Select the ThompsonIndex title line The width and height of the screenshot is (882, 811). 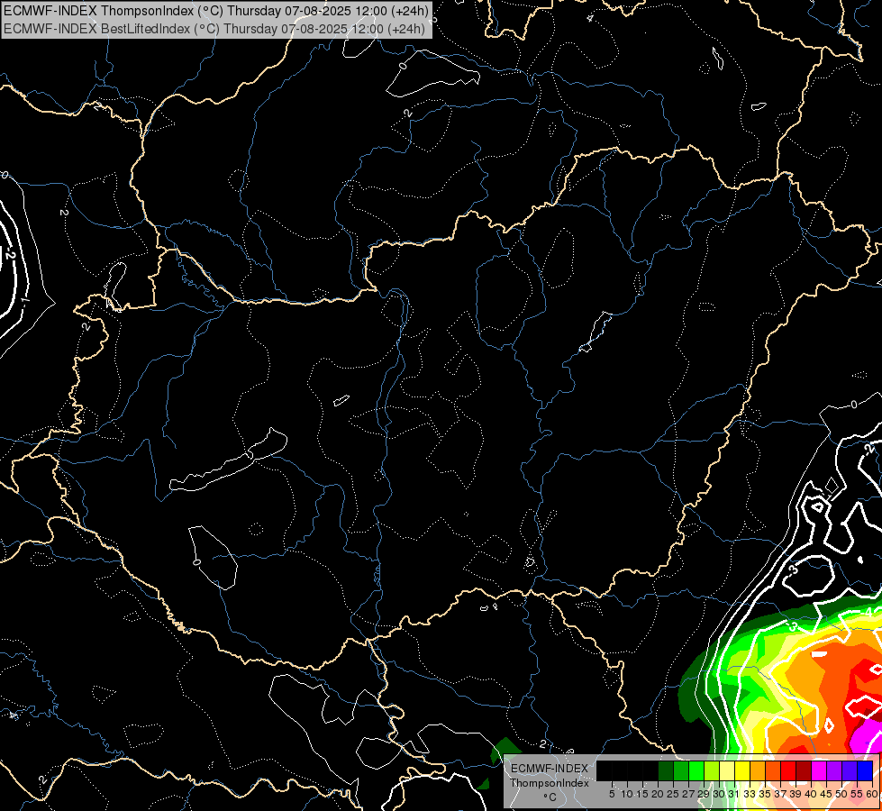(x=215, y=10)
